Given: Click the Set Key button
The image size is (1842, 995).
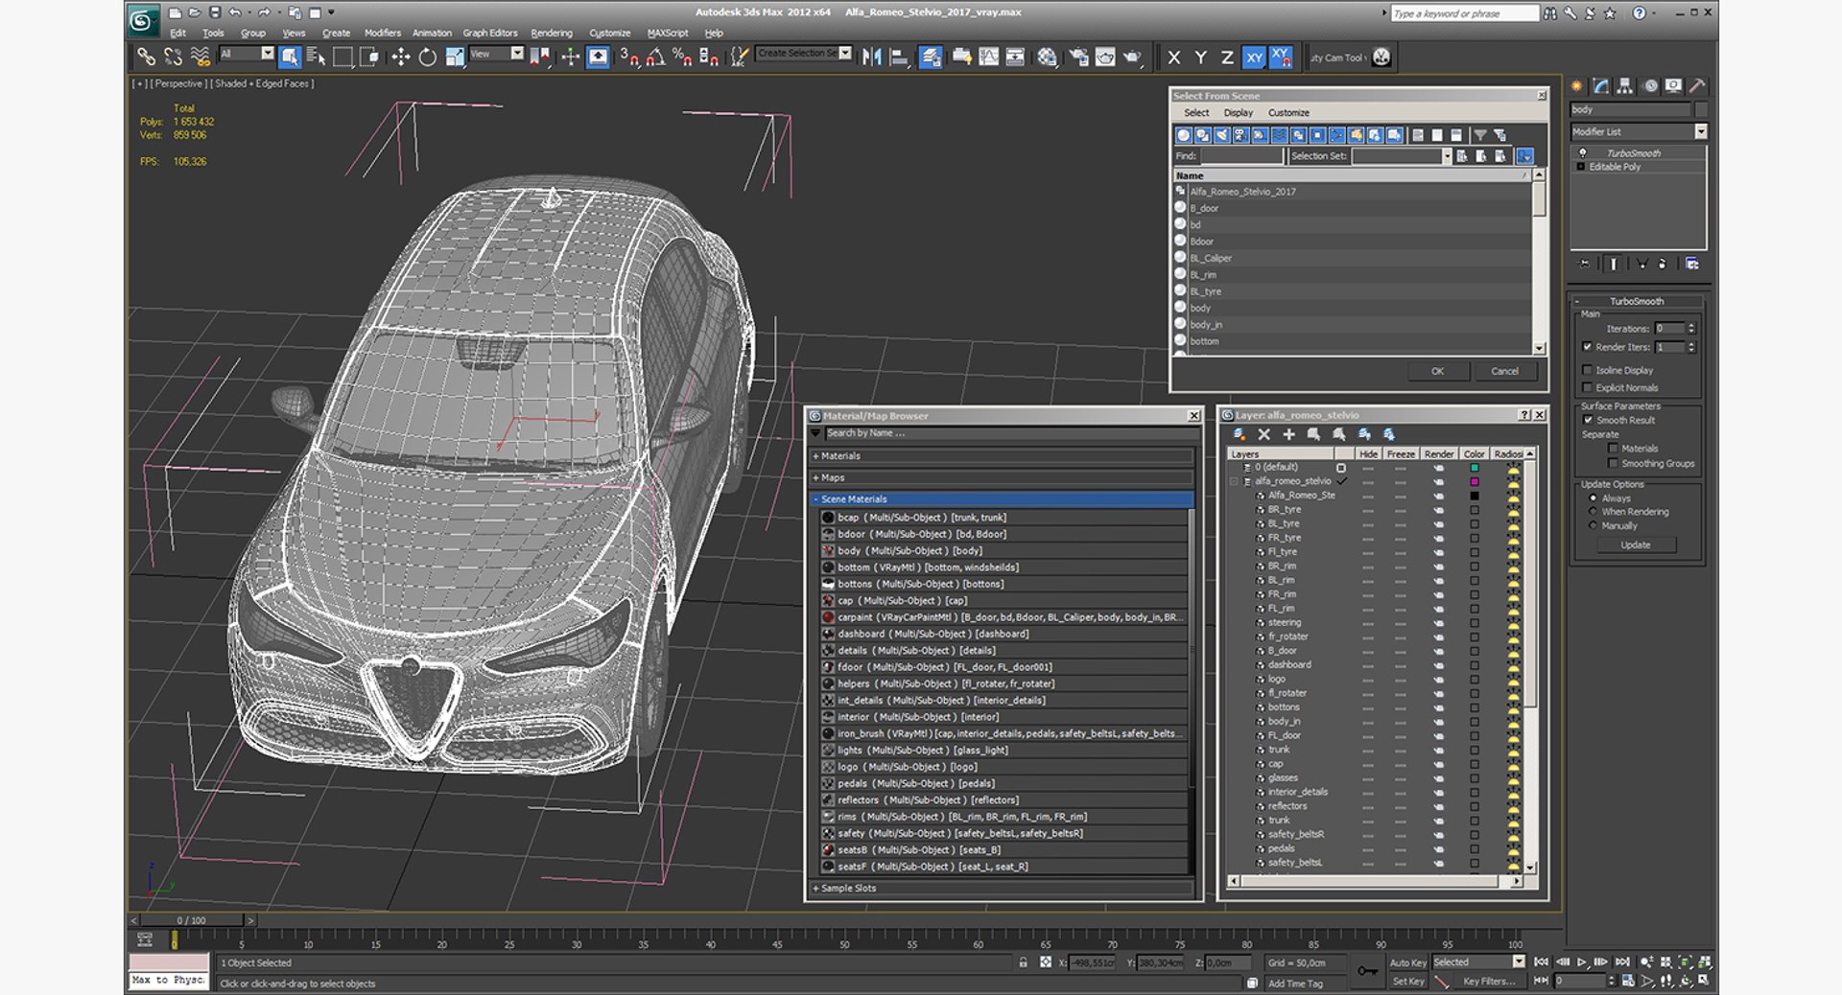Looking at the screenshot, I should [x=1407, y=982].
